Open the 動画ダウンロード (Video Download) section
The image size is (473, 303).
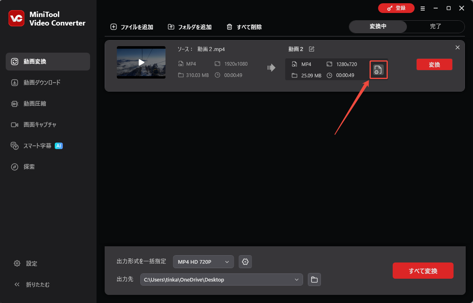click(41, 82)
